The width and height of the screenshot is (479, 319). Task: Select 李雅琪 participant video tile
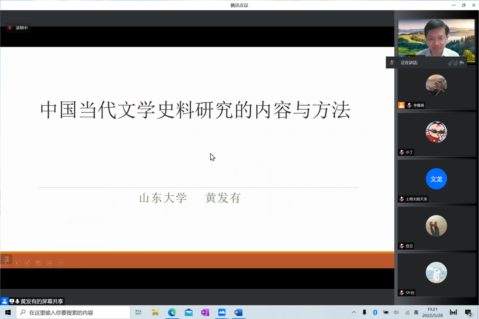point(436,88)
